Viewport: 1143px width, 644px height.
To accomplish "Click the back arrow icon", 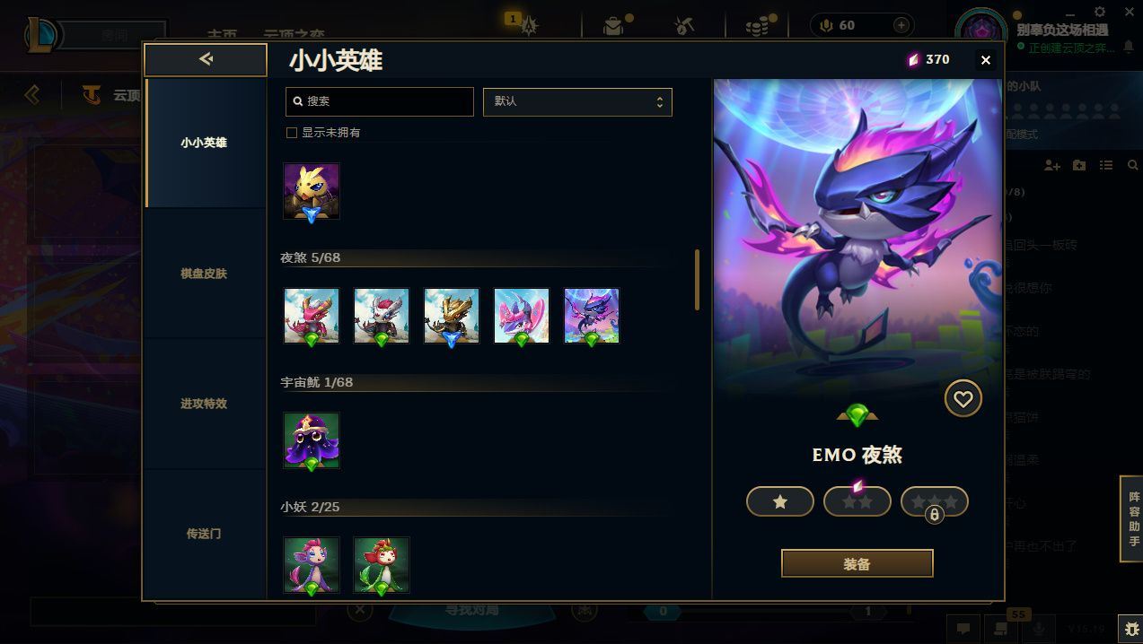I will coord(206,59).
